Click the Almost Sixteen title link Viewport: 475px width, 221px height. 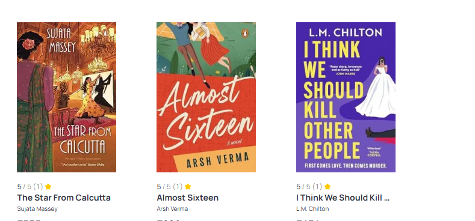(187, 198)
